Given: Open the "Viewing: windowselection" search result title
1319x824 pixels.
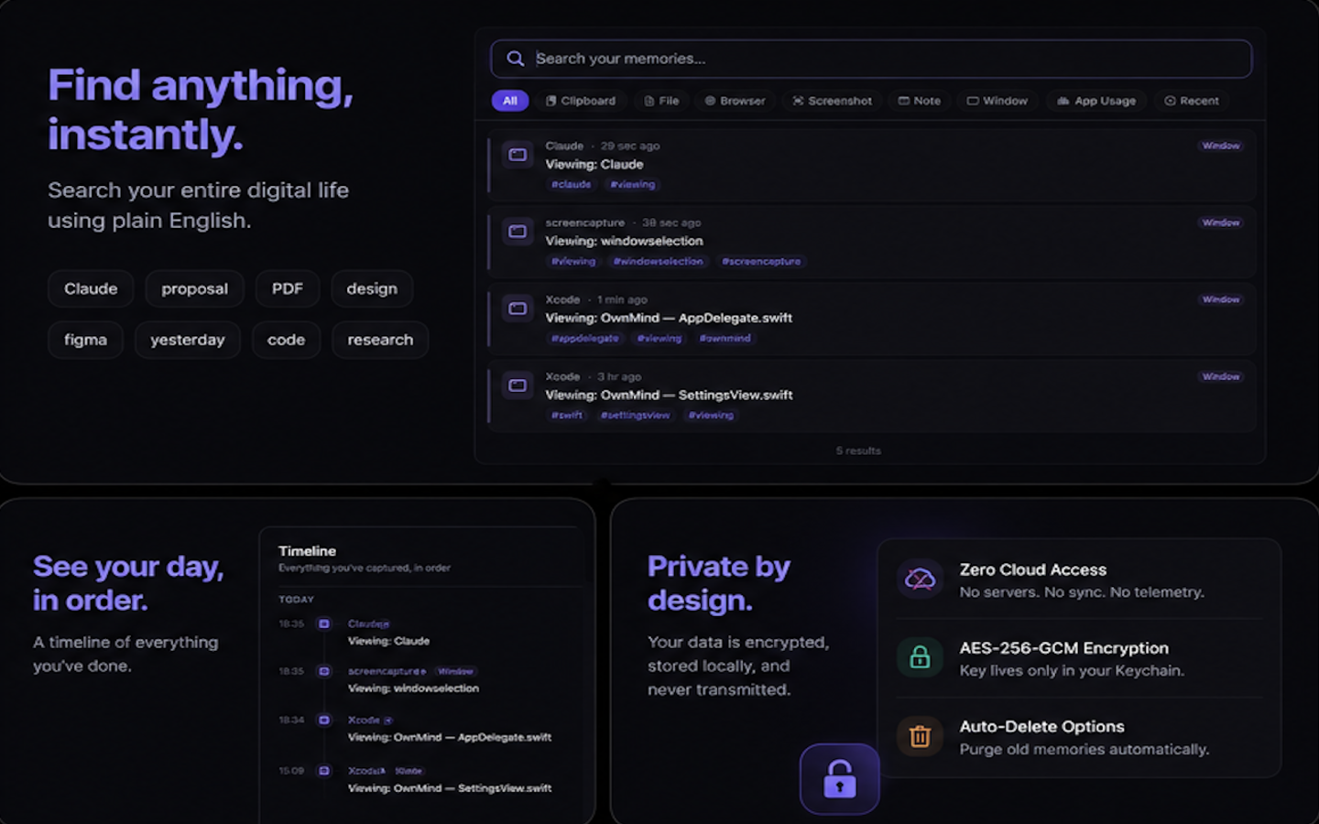Looking at the screenshot, I should pyautogui.click(x=625, y=242).
